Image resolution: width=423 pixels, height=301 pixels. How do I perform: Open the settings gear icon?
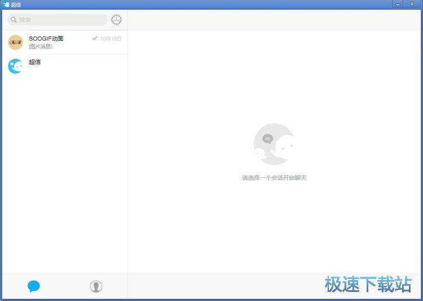coord(116,20)
